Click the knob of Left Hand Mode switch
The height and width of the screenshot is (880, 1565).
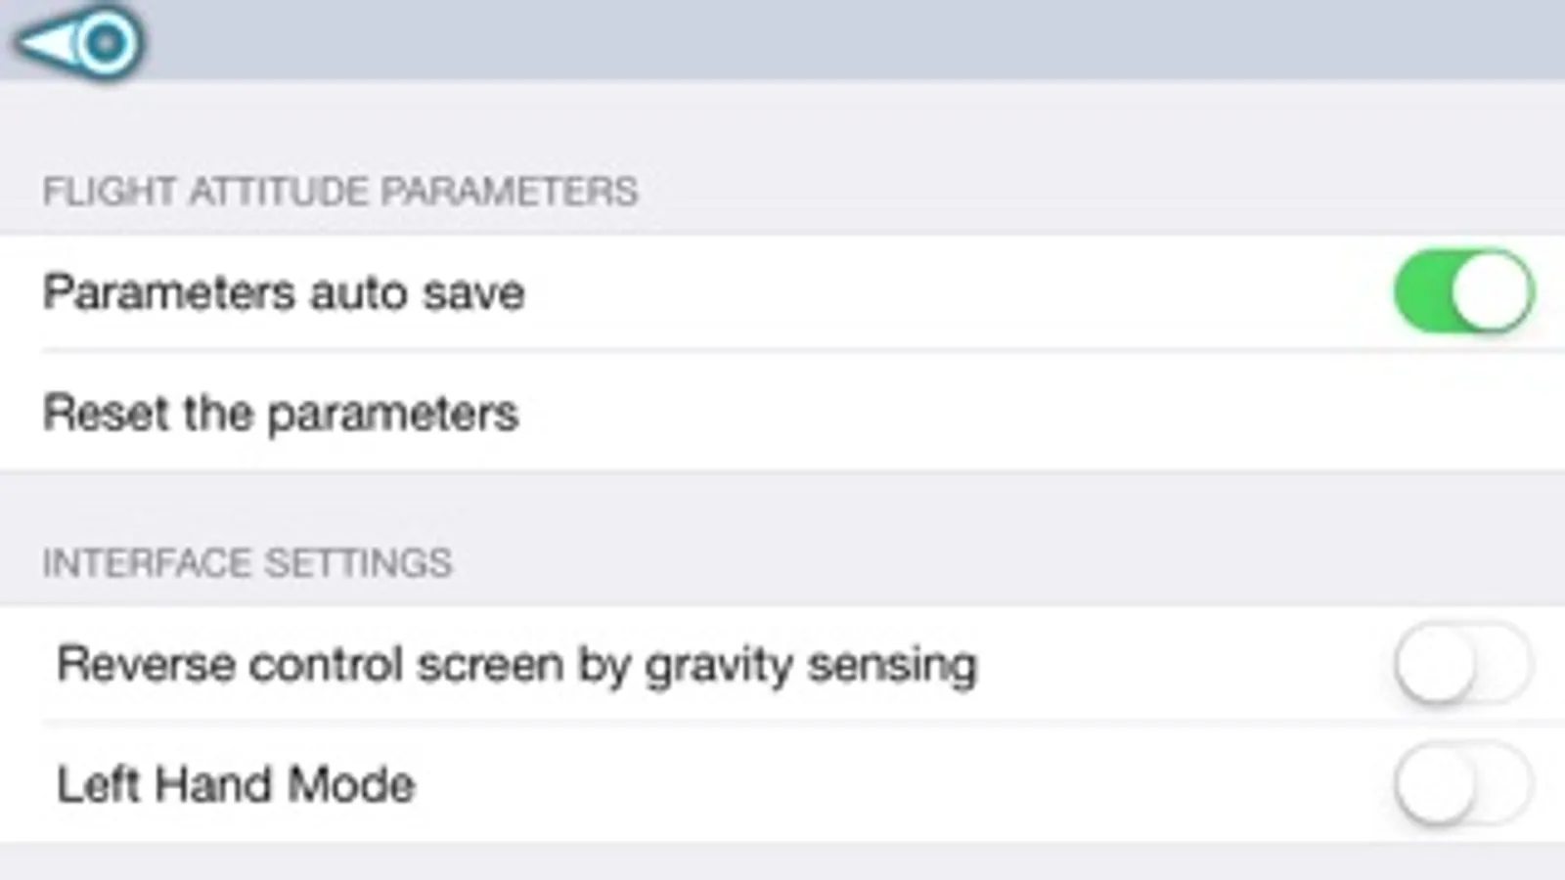(x=1436, y=785)
